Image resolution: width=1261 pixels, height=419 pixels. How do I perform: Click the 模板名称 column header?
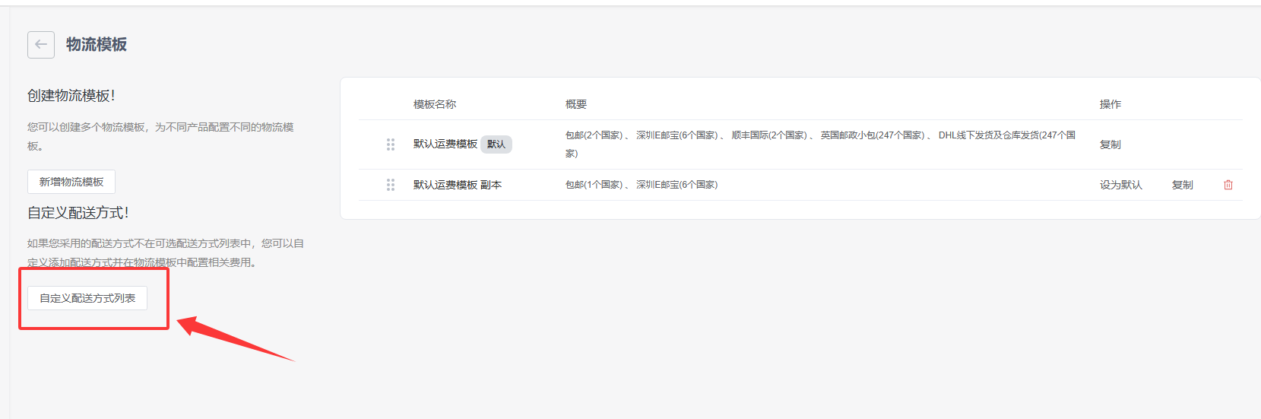tap(434, 104)
